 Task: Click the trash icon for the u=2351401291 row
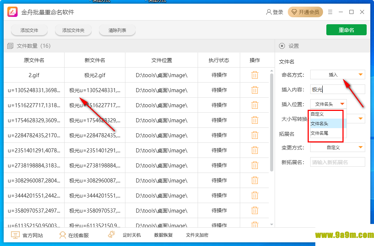pyautogui.click(x=255, y=150)
